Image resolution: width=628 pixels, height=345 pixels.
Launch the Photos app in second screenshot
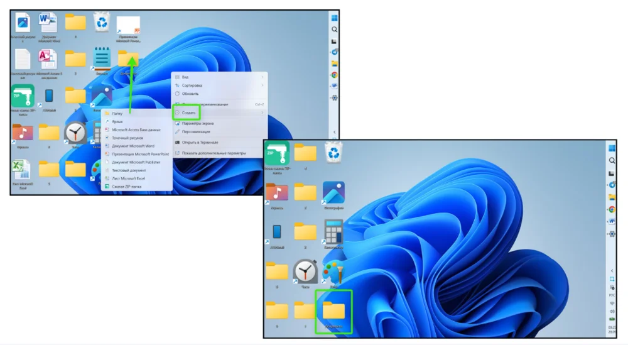point(333,192)
